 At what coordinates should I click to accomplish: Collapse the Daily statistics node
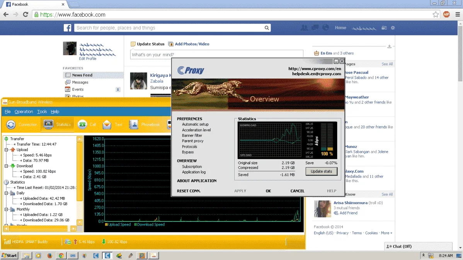[x=6, y=193]
